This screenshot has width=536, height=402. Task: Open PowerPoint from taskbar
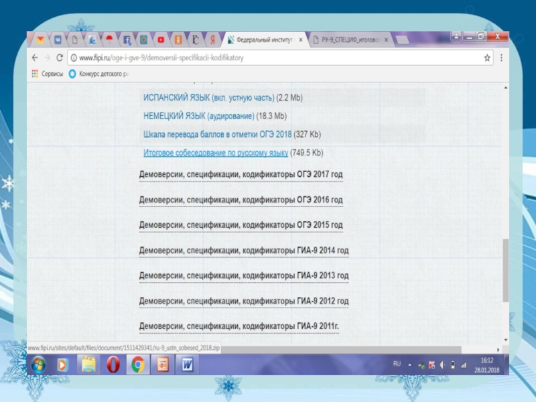point(162,364)
